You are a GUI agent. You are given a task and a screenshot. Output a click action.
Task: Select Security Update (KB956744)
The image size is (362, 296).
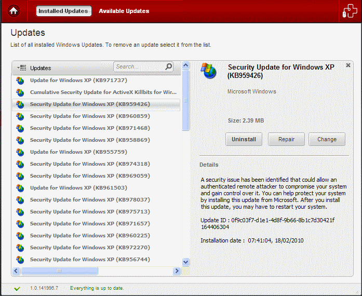pyautogui.click(x=96, y=260)
